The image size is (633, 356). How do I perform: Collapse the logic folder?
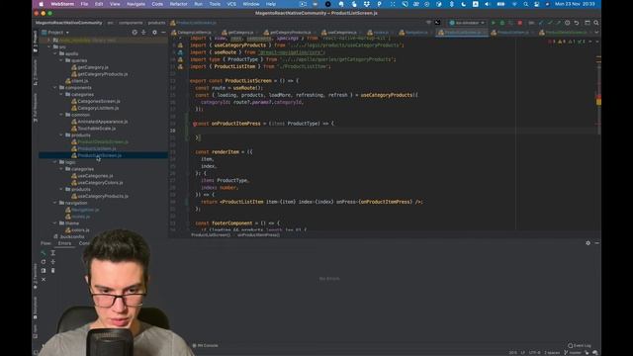[x=55, y=162]
